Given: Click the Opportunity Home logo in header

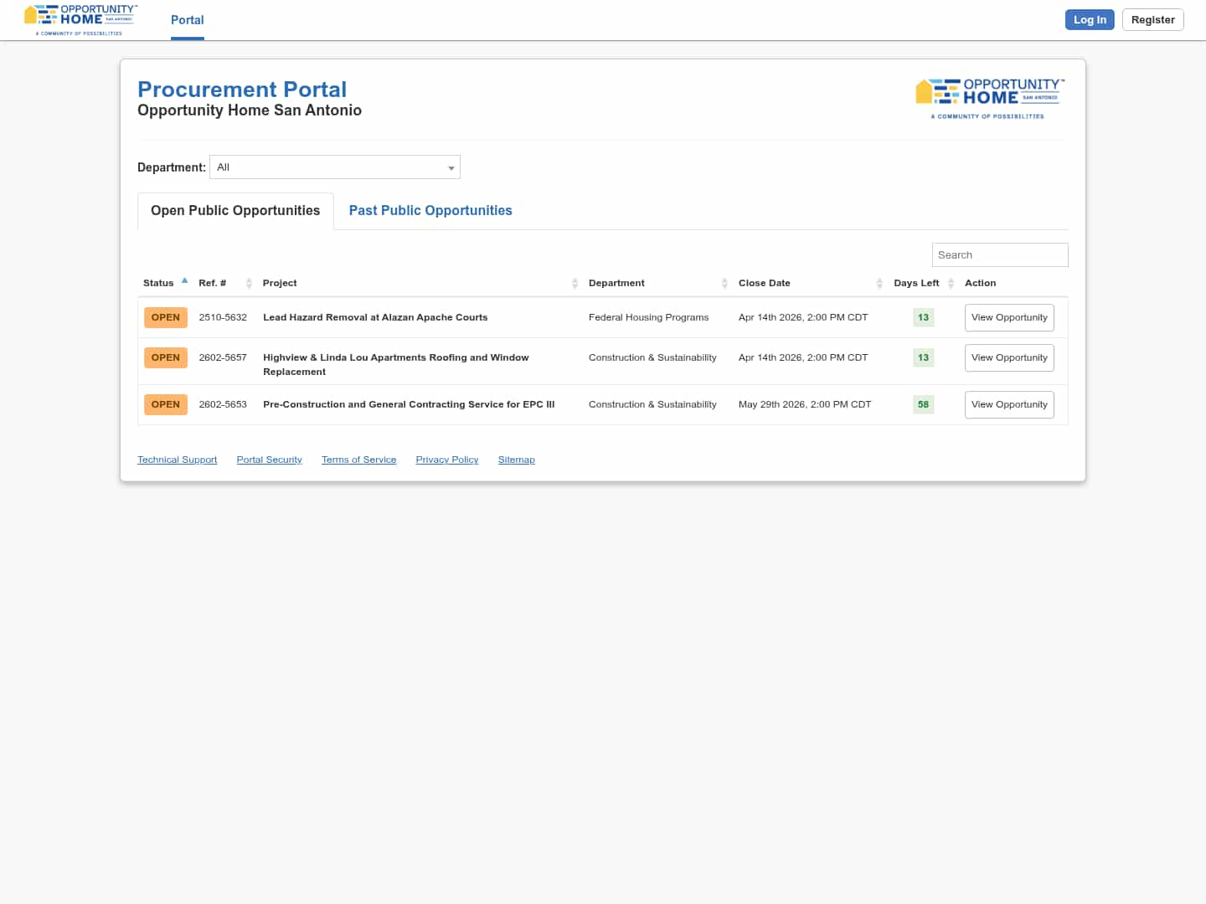Looking at the screenshot, I should pos(80,19).
